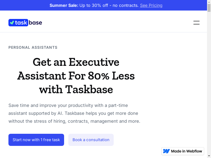Click the "Get an Executive" headline line

[x=76, y=62]
